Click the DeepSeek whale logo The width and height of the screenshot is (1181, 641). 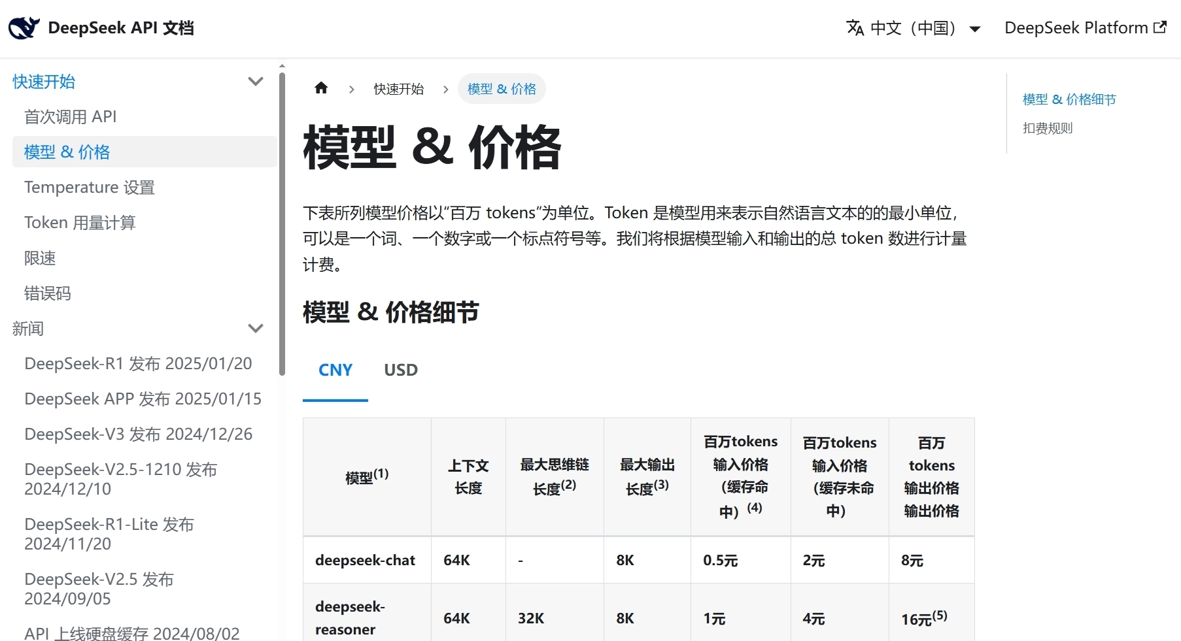23,27
